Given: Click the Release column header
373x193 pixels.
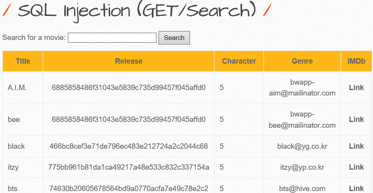Looking at the screenshot, I should pyautogui.click(x=129, y=61).
